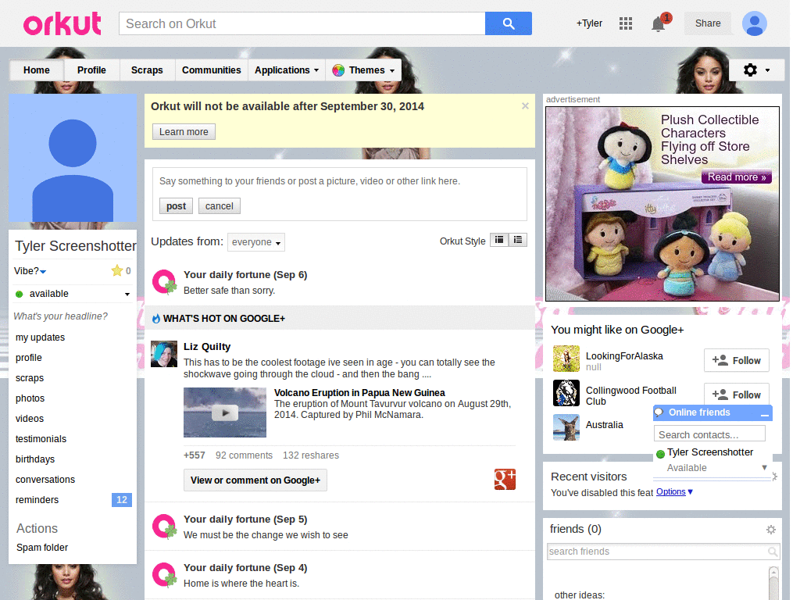
Task: Click Read more in the advertisement
Action: coord(736,177)
